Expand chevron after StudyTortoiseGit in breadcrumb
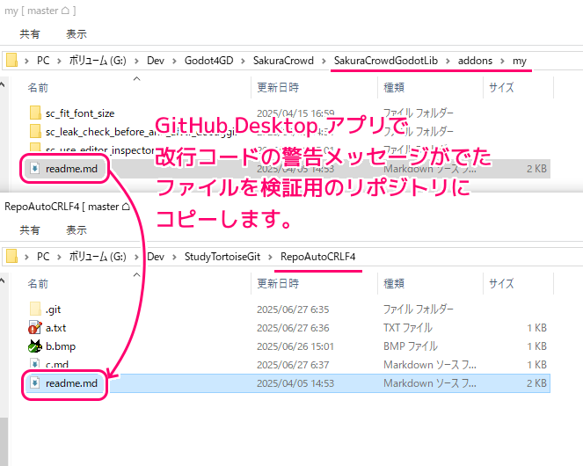Image resolution: width=583 pixels, height=466 pixels. pyautogui.click(x=268, y=256)
